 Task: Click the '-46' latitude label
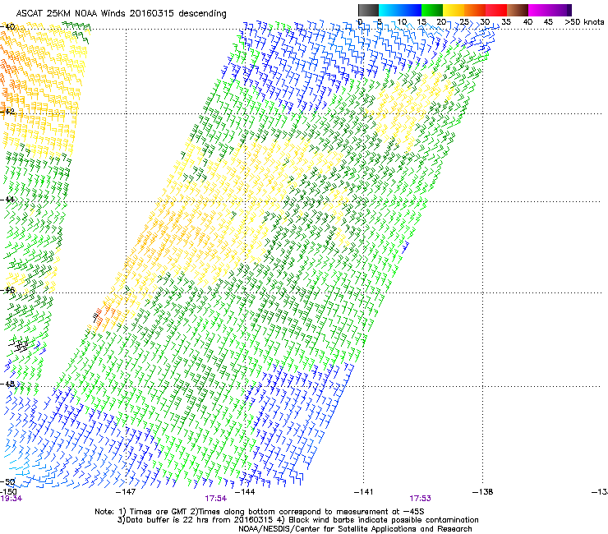7,291
